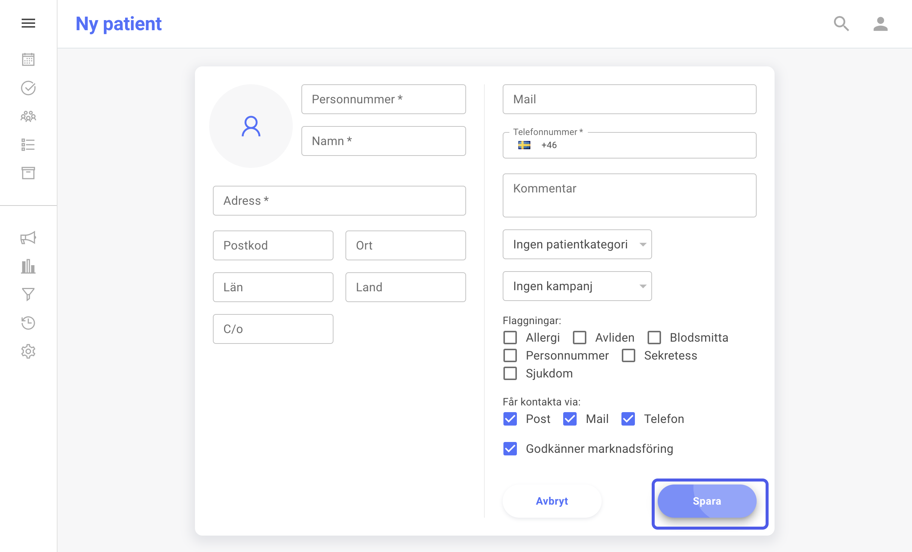Check the Avliden flag checkbox

580,338
